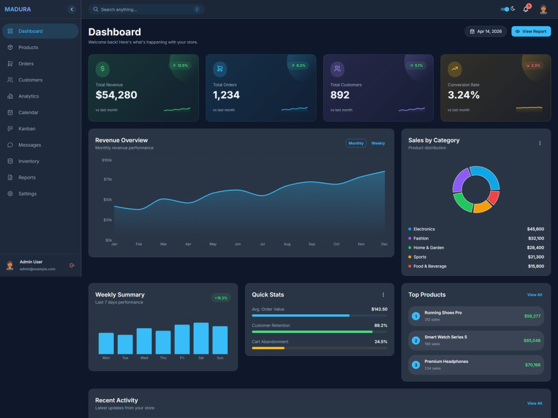The image size is (558, 418).
Task: Click the green Home & Garden donut segment
Action: (463, 203)
